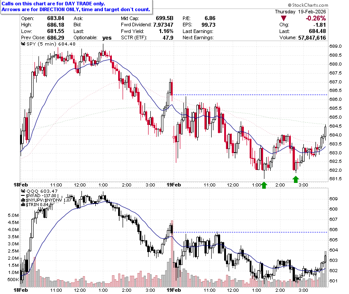Click the green up arrow near 3:00

pos(296,179)
